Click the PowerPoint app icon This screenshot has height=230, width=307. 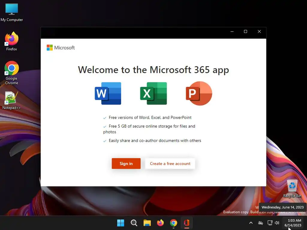pyautogui.click(x=199, y=93)
